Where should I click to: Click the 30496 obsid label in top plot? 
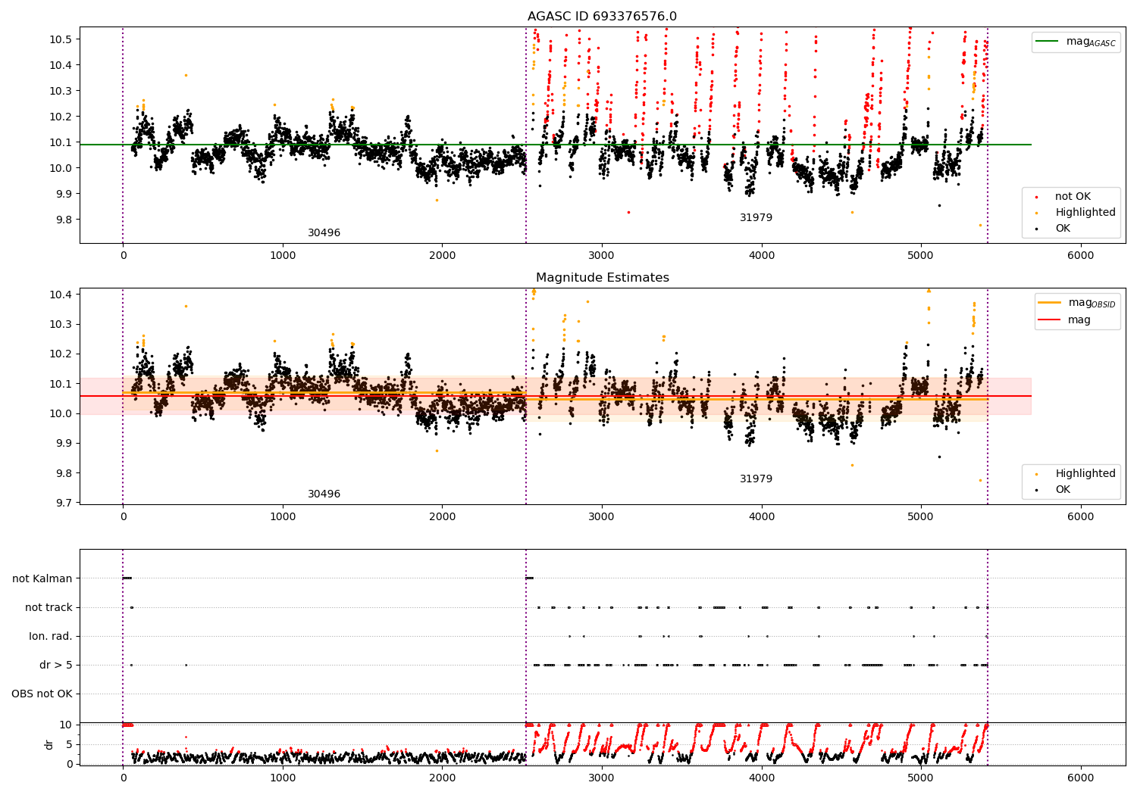pyautogui.click(x=324, y=233)
